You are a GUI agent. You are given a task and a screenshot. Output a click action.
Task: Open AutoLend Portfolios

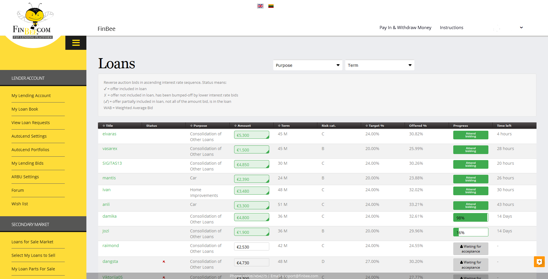pos(30,150)
